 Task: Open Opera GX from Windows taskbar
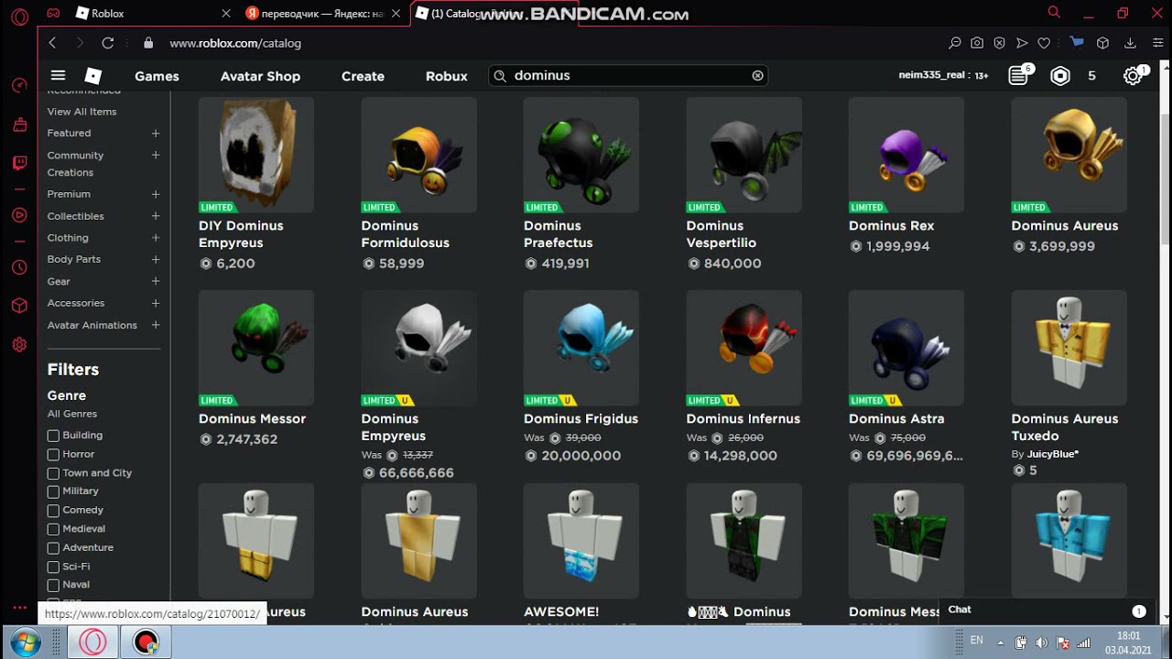coord(92,643)
